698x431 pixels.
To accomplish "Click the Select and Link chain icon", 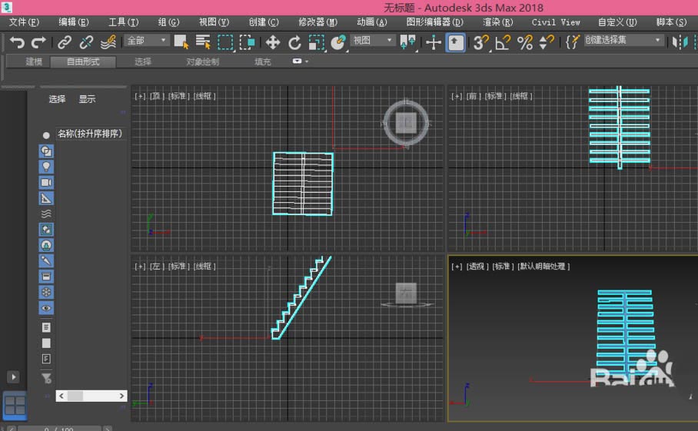I will point(65,42).
